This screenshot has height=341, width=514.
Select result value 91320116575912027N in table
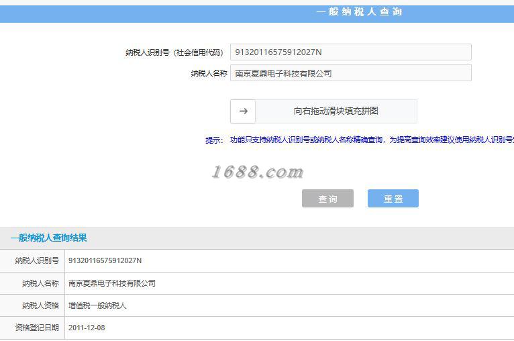[x=105, y=260]
